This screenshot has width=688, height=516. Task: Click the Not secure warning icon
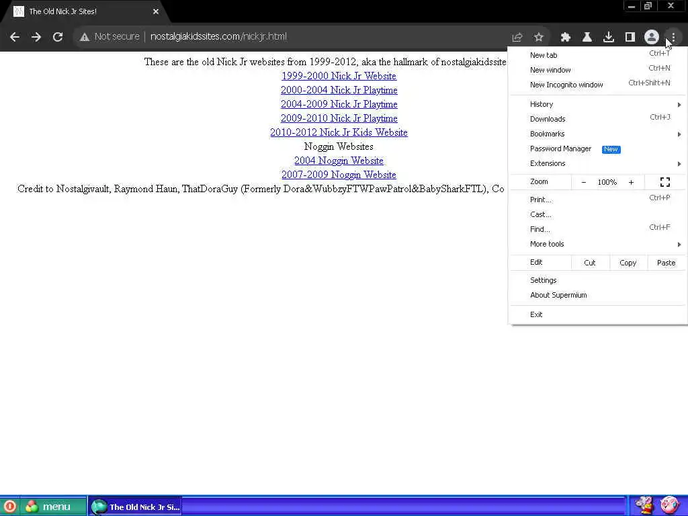[85, 37]
